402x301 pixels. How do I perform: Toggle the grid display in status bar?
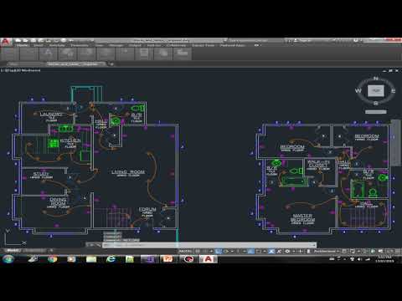pyautogui.click(x=198, y=251)
